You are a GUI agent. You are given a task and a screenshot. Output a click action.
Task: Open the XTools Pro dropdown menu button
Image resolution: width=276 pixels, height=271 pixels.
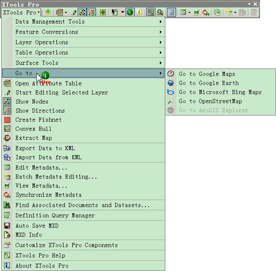tap(21, 12)
